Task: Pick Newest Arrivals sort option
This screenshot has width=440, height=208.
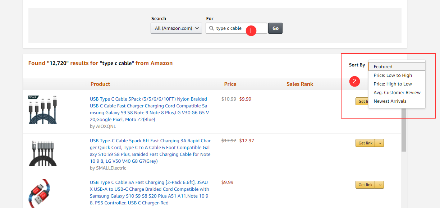Action: (390, 101)
